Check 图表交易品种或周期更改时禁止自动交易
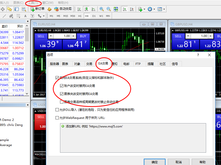The height and width of the screenshot is (165, 221). (62, 102)
